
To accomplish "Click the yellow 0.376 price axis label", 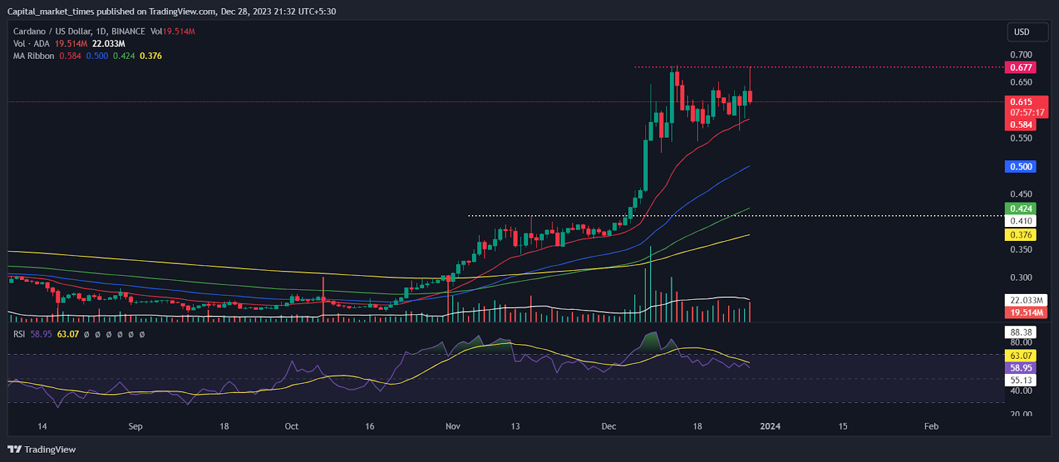I will point(1020,235).
